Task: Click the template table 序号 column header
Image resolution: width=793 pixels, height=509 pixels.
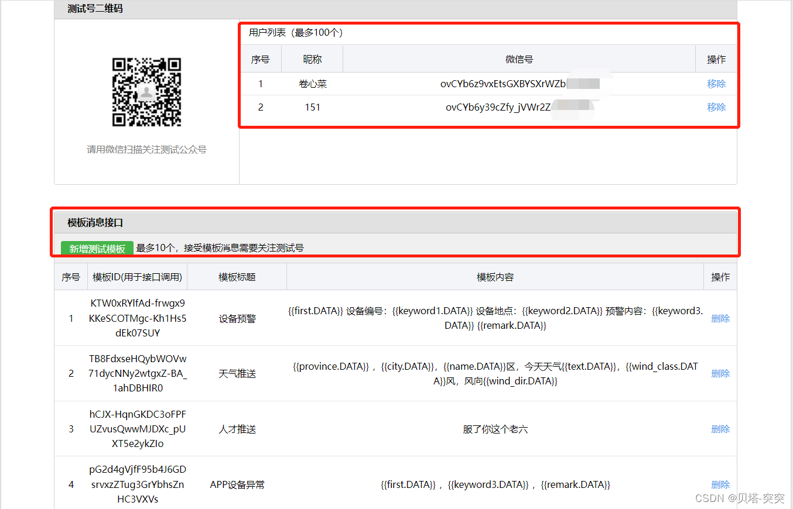Action: pyautogui.click(x=71, y=277)
